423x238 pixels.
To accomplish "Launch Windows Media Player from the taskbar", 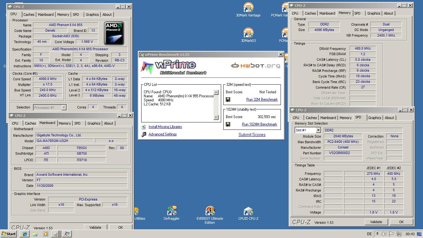I will (45, 234).
